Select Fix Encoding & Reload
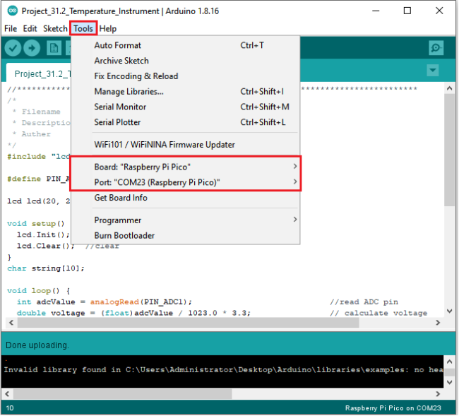Screen dimensions: 459x416 185,76
